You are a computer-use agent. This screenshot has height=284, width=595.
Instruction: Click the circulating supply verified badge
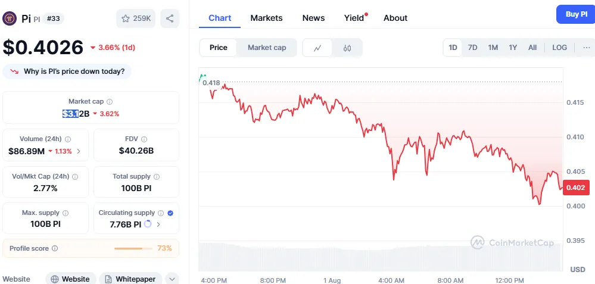click(x=170, y=213)
